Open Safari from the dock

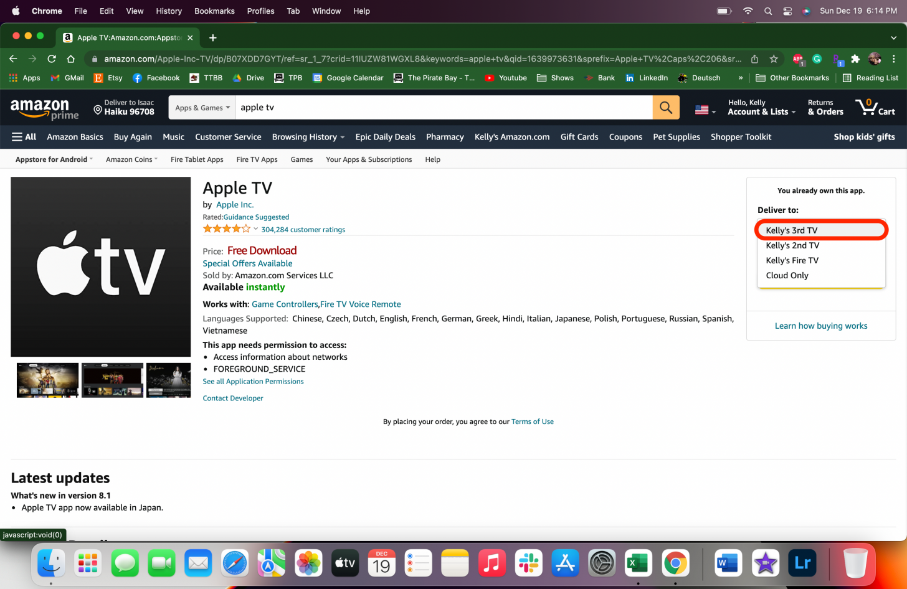point(235,563)
